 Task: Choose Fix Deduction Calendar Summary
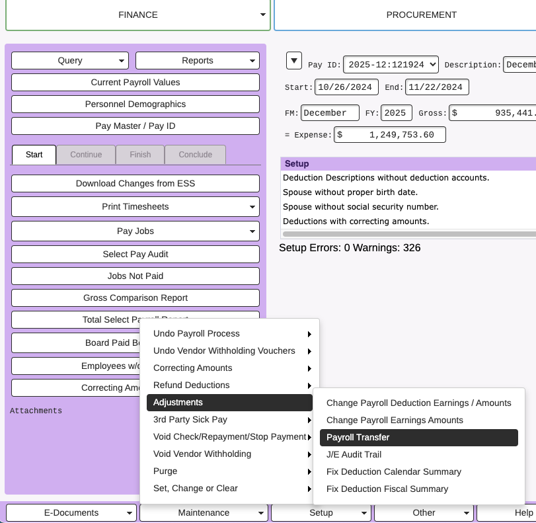click(x=419, y=472)
